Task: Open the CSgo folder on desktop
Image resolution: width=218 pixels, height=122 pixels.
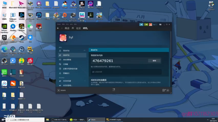Action: click(13, 96)
